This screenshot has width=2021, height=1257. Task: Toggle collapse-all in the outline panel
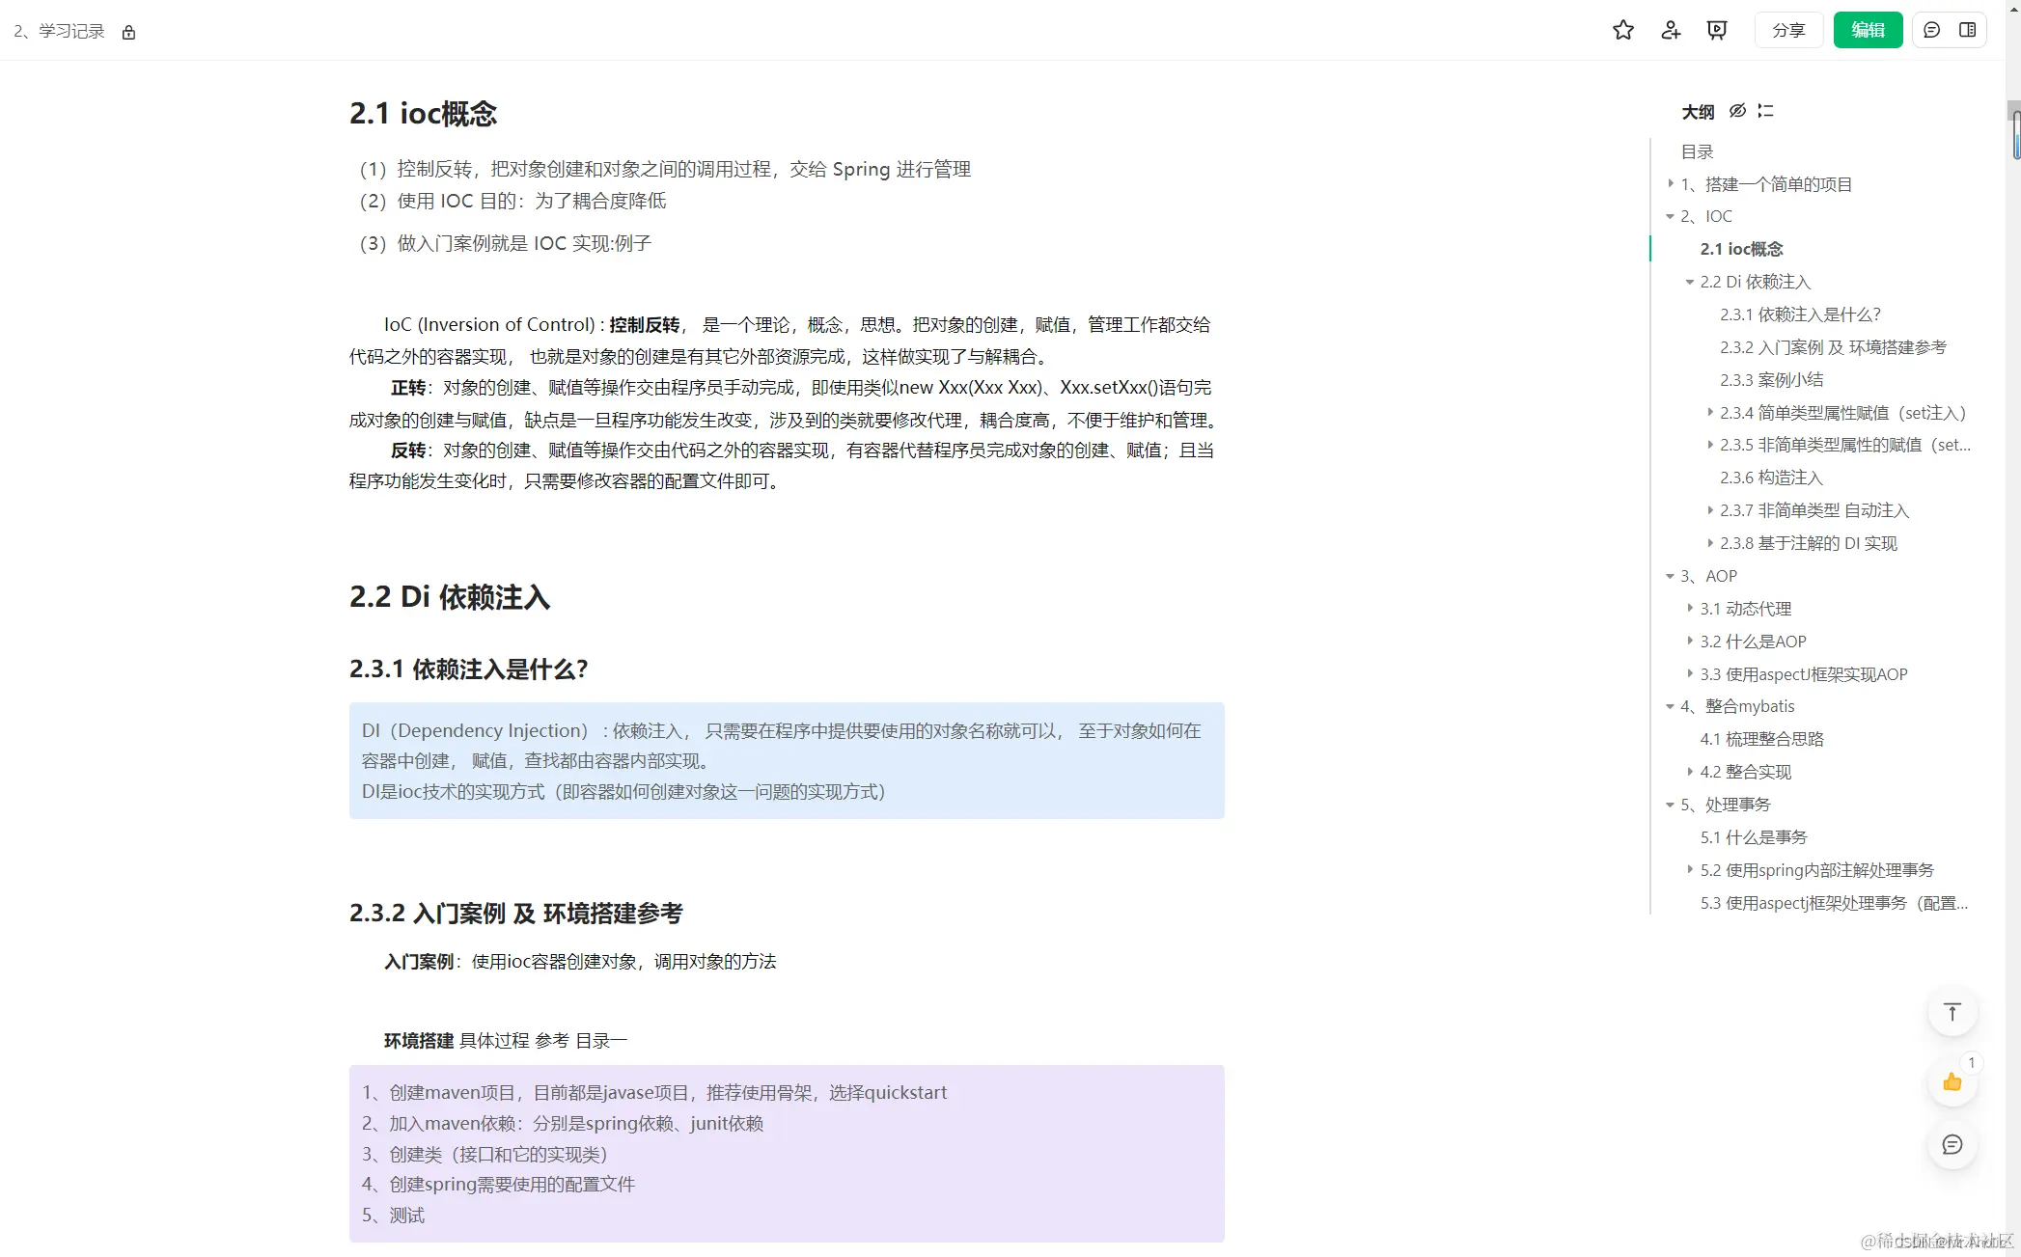point(1766,111)
